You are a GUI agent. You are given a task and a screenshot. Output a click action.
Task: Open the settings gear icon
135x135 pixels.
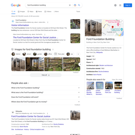click(115, 5)
